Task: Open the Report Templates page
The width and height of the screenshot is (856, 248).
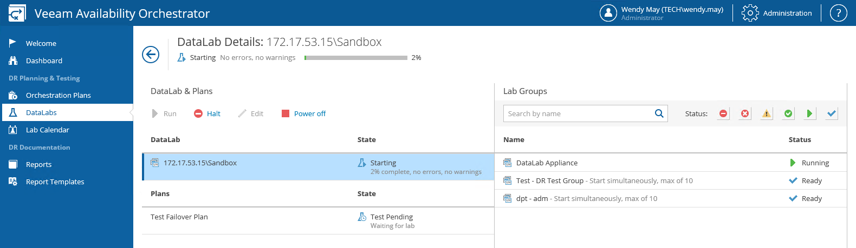Action: 55,182
